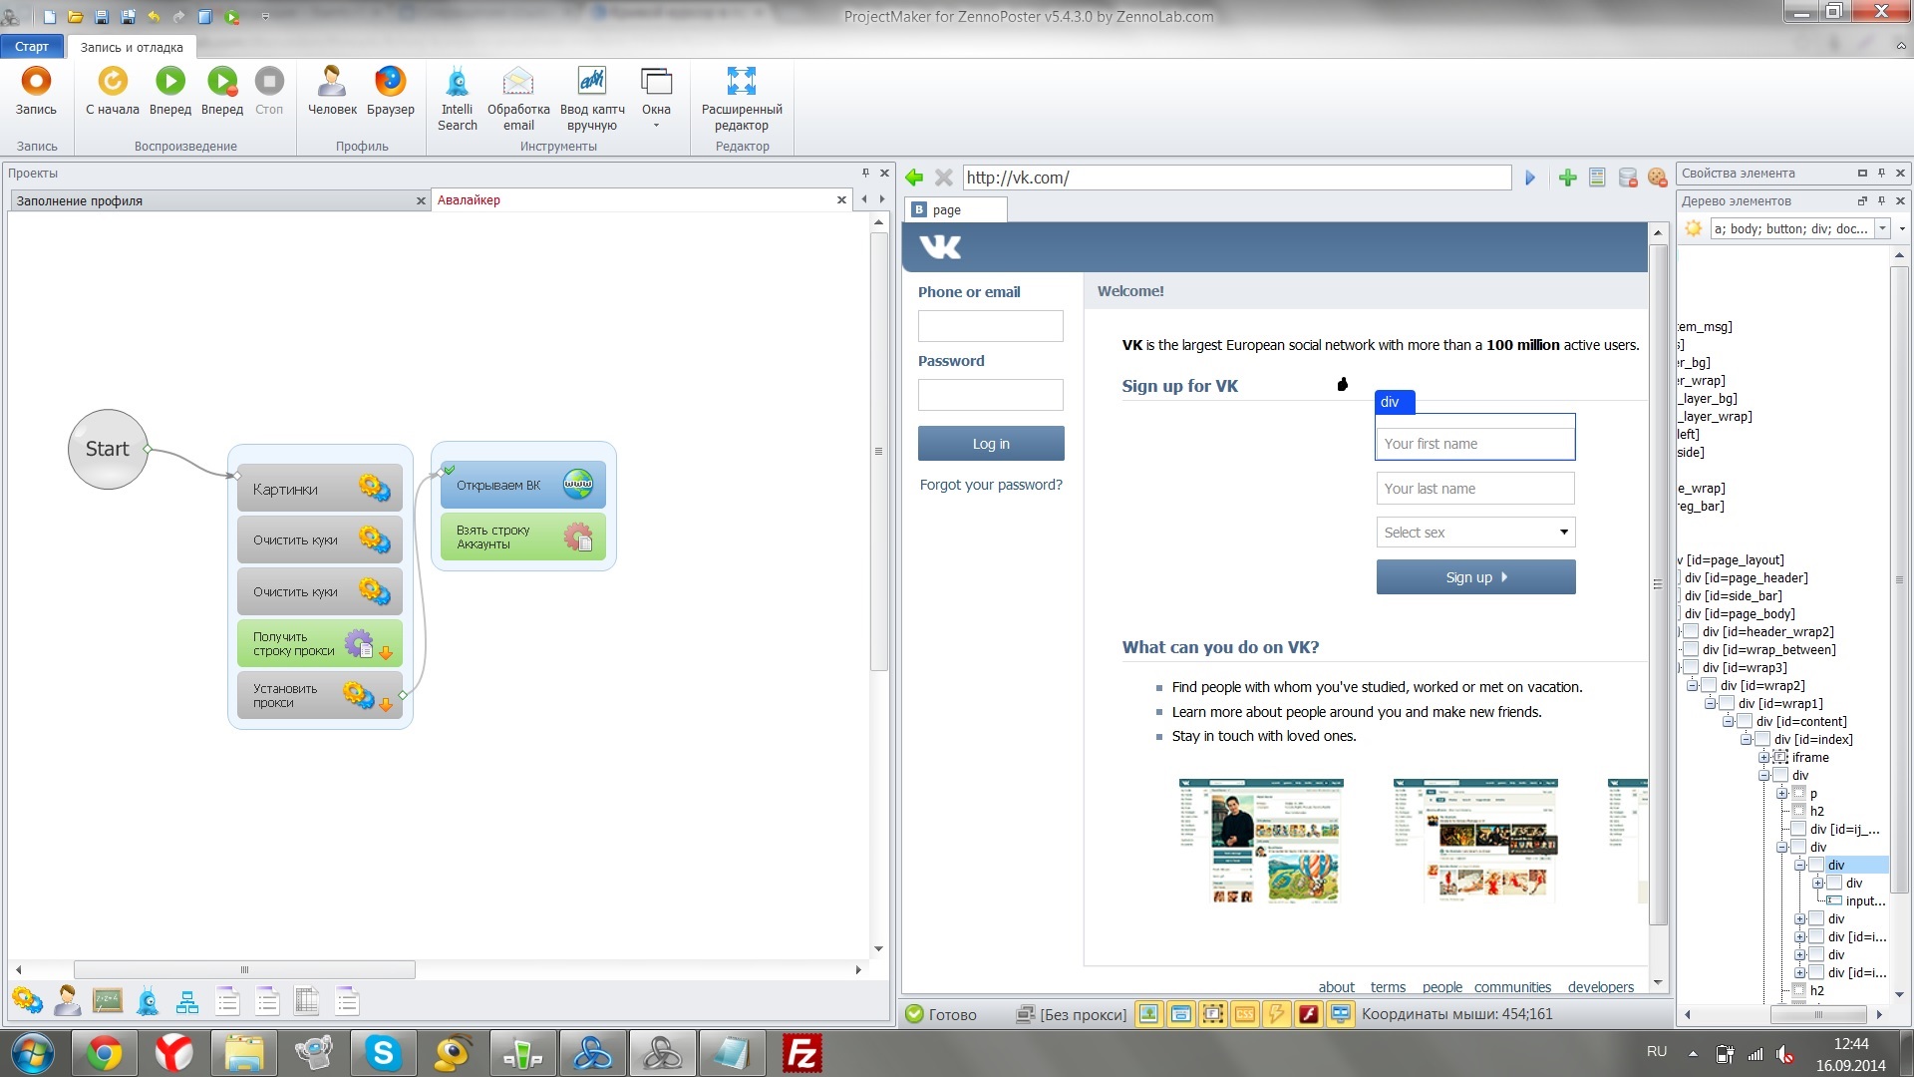Click the gray stop-loading X icon

(943, 178)
